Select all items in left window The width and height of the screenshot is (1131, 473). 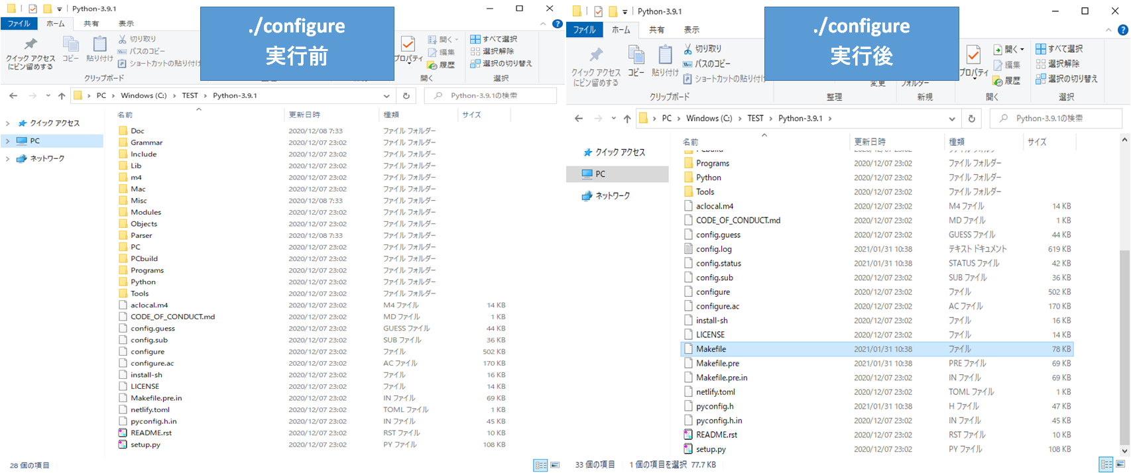pos(494,39)
